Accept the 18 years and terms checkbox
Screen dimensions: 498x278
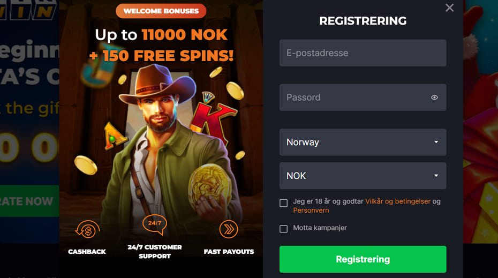coord(284,203)
